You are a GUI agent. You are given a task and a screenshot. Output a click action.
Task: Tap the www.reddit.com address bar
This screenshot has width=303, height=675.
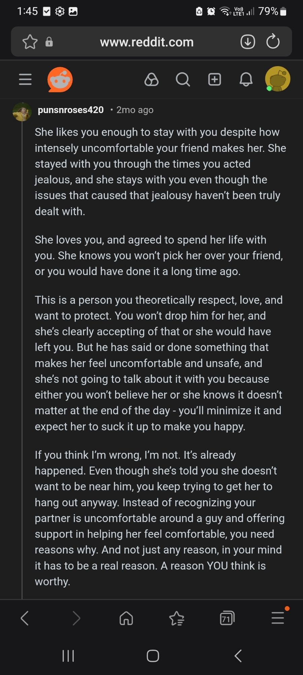pyautogui.click(x=147, y=42)
